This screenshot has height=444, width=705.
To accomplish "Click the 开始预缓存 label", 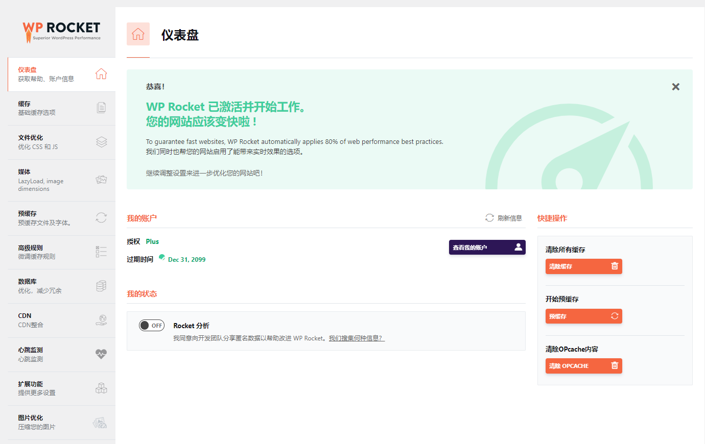I will [x=562, y=299].
